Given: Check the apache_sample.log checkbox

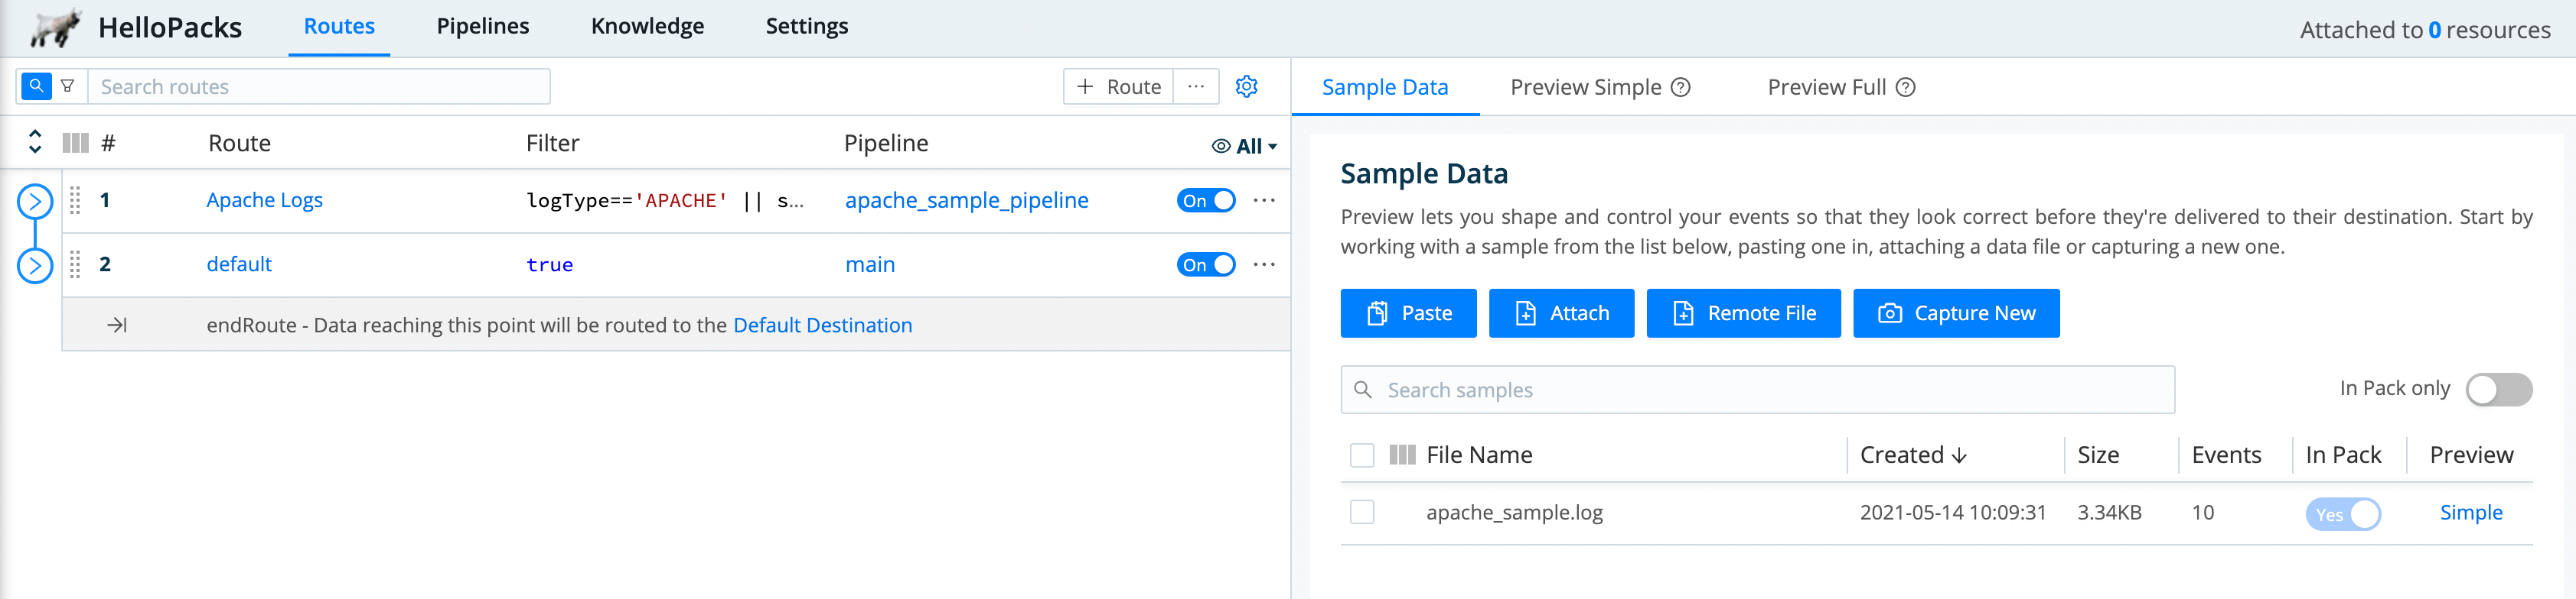Looking at the screenshot, I should click(x=1362, y=512).
